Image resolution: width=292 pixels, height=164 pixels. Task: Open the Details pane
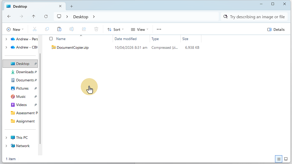pos(276,29)
